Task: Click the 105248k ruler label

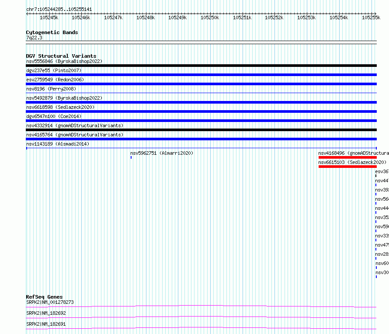Action: coord(146,17)
